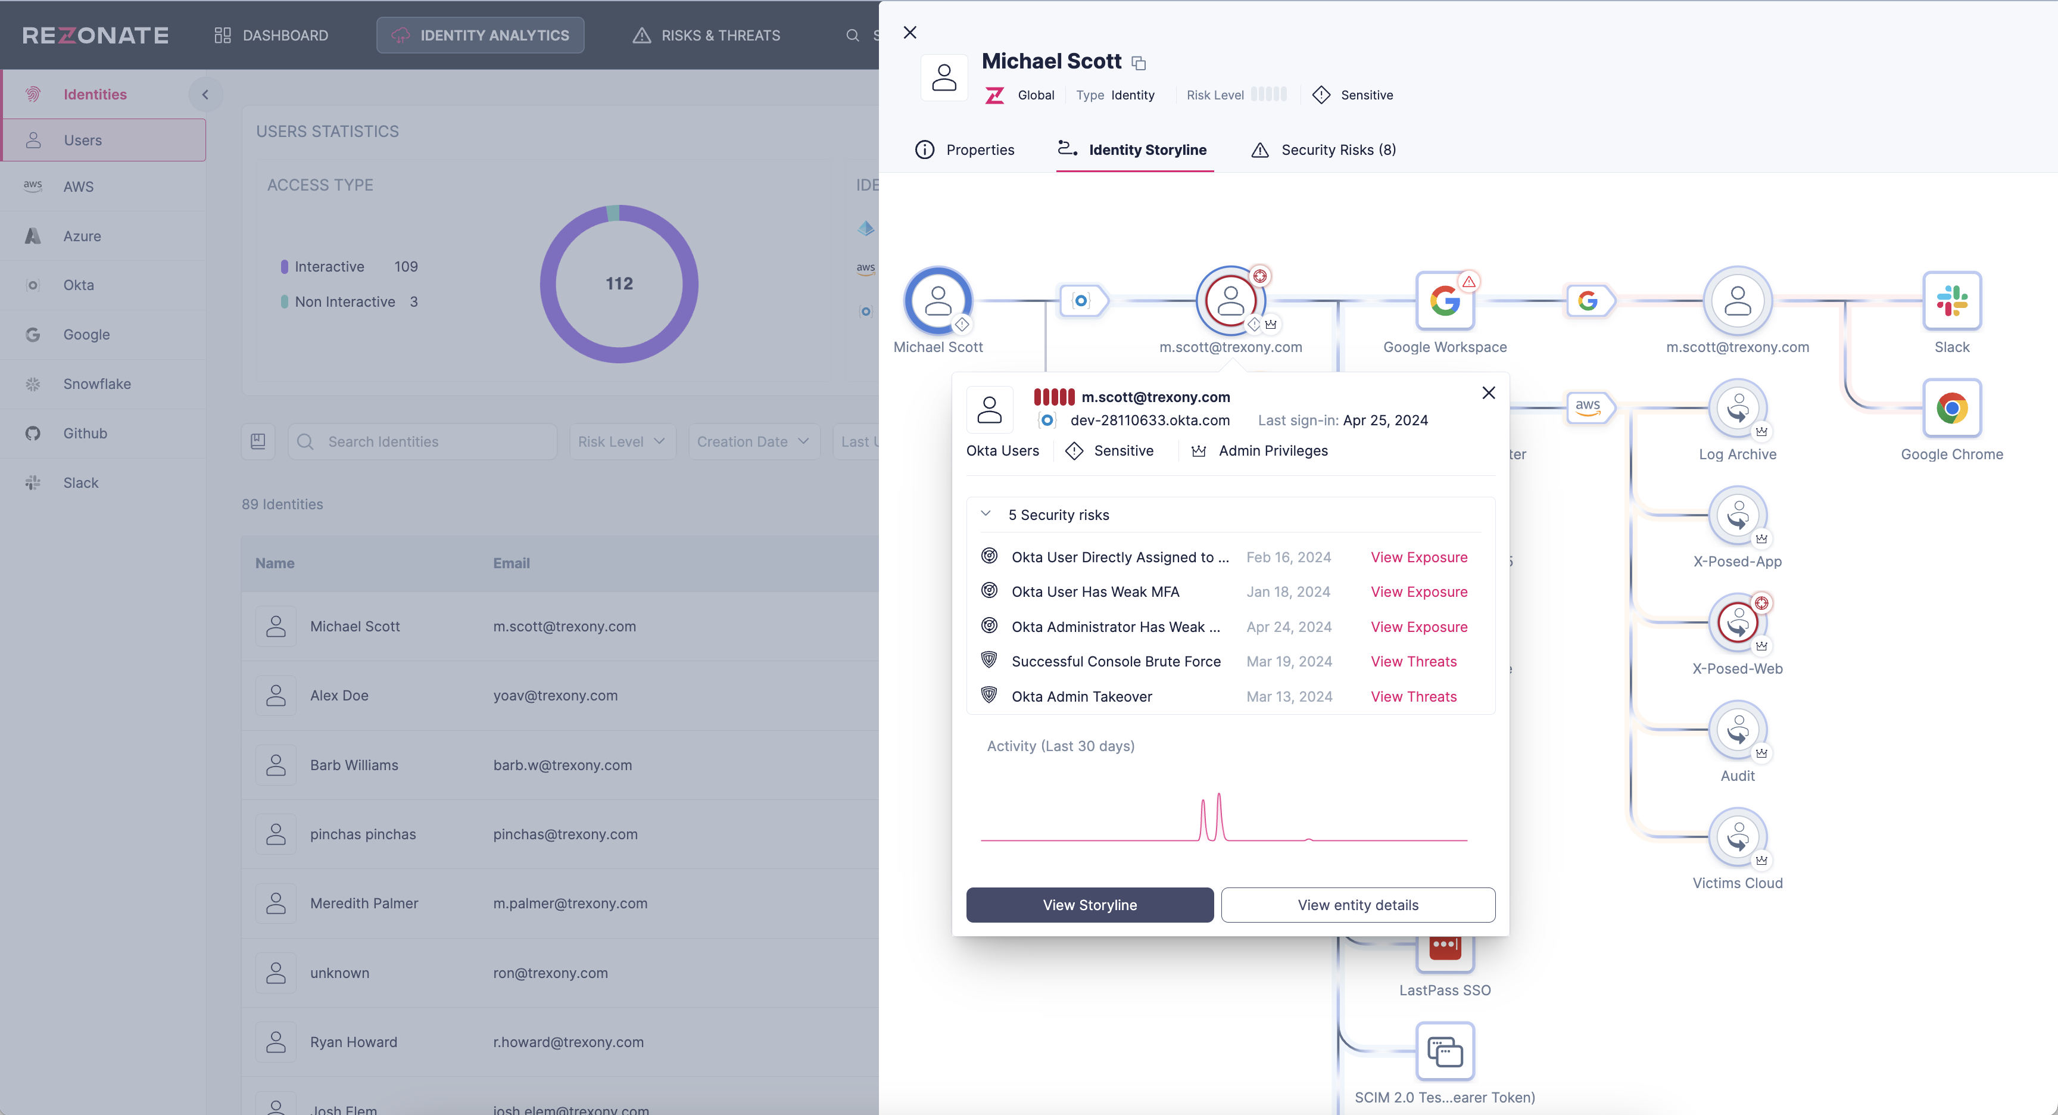Click View Threats for Okta Admin Takeover
2058x1115 pixels.
[1413, 696]
